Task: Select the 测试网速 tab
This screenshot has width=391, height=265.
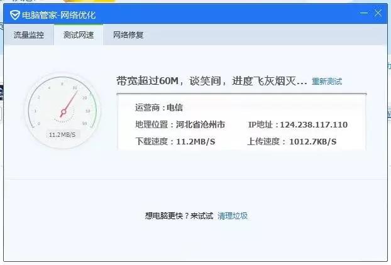Action: point(79,35)
